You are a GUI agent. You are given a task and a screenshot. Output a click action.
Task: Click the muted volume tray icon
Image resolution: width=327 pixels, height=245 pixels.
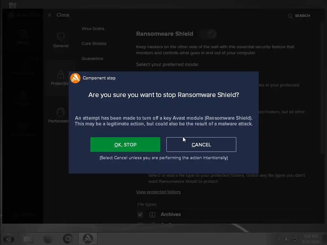pos(287,239)
